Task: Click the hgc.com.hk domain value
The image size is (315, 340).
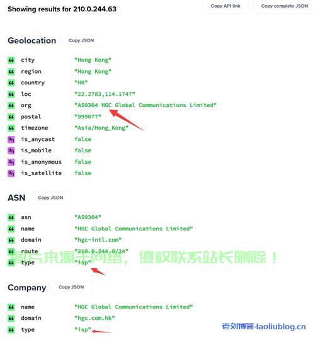Action: click(94, 318)
